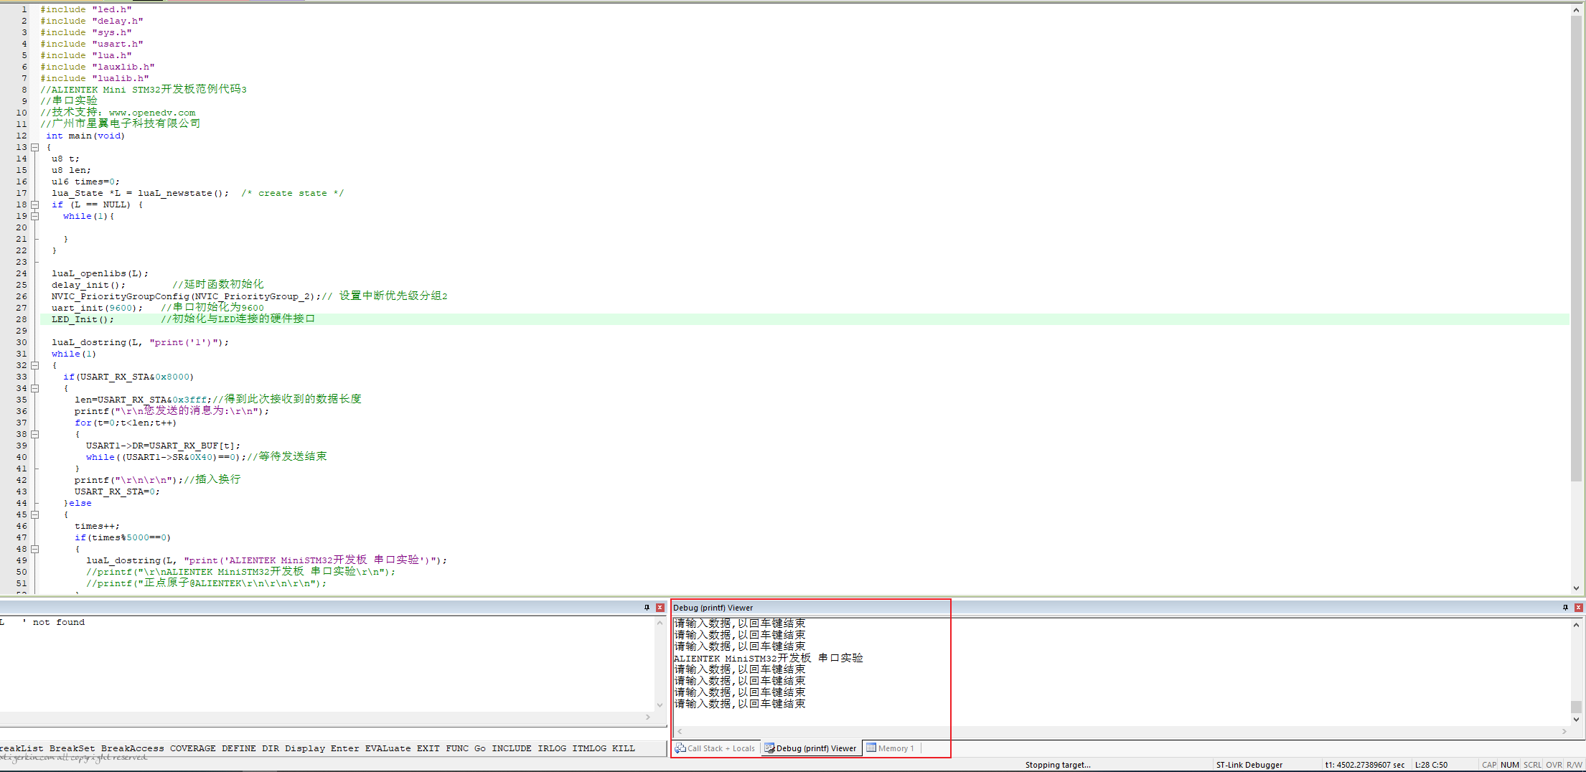Click the Stopping target... status message
1586x772 pixels.
tap(1057, 765)
